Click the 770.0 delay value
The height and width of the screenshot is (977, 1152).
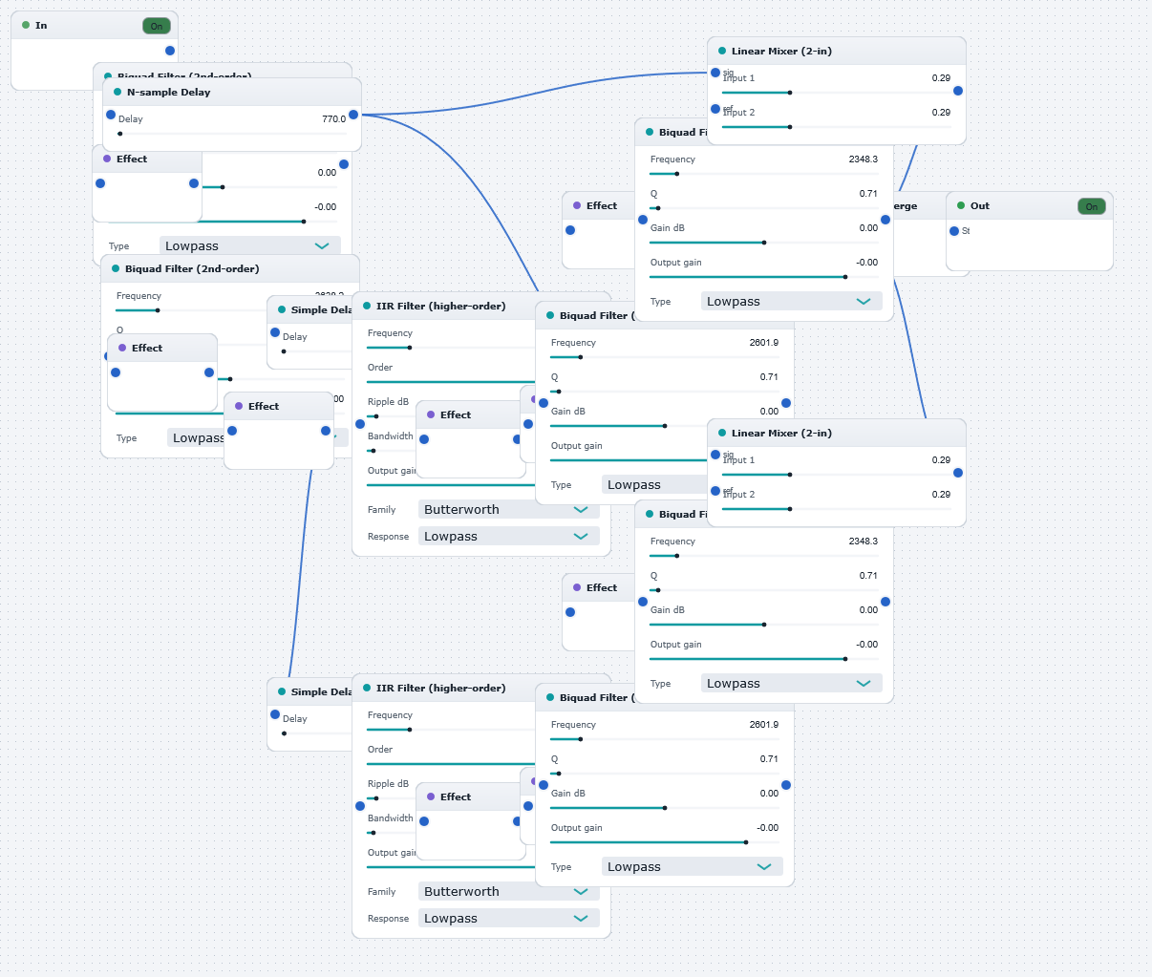[334, 119]
